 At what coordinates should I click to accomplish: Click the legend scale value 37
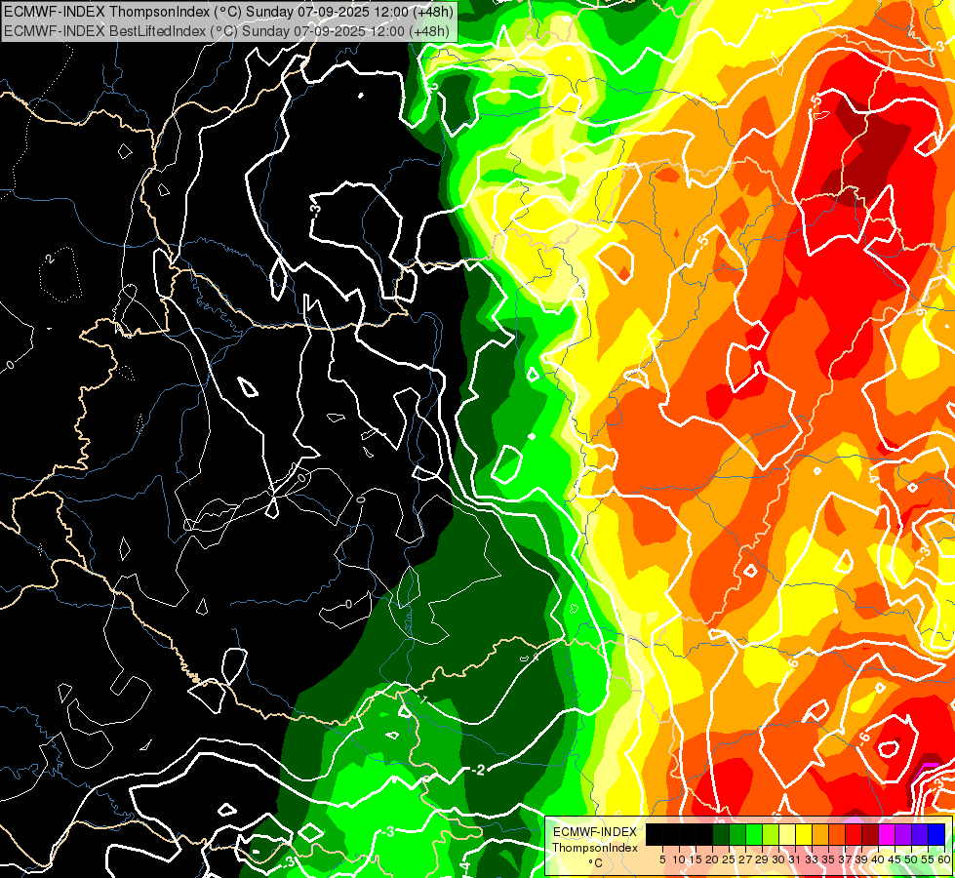coord(845,859)
